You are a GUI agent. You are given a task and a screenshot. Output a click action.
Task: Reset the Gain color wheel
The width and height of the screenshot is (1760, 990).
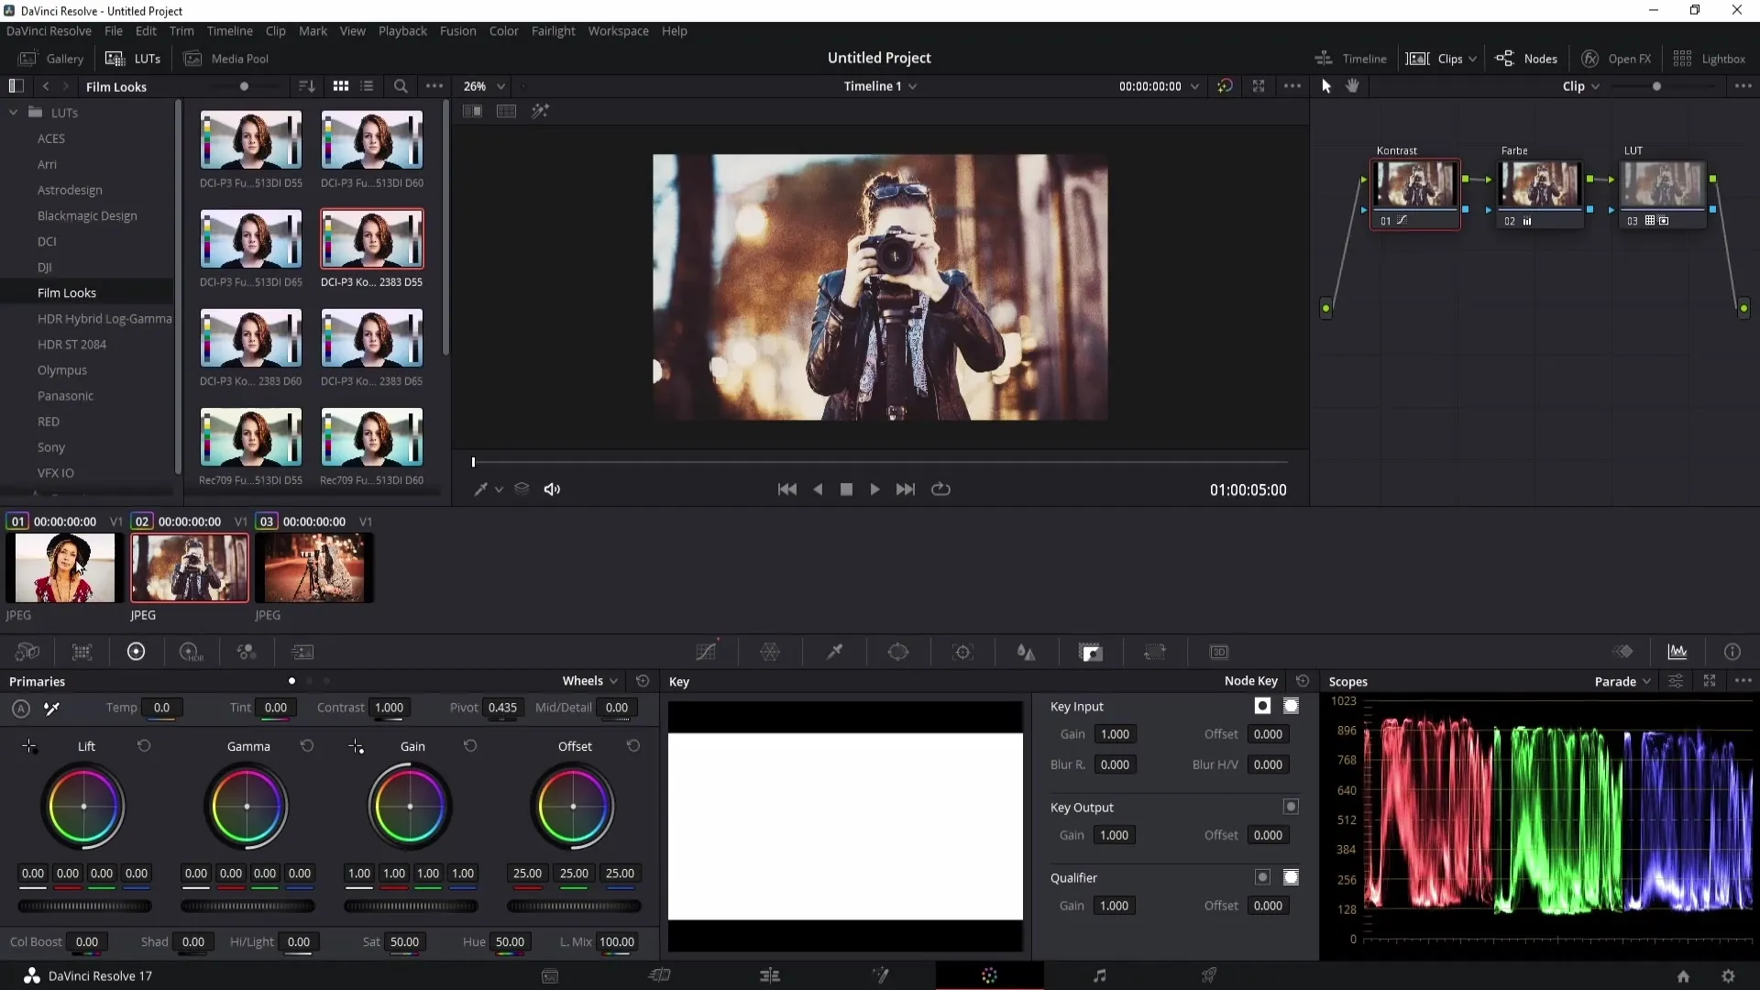pyautogui.click(x=470, y=746)
